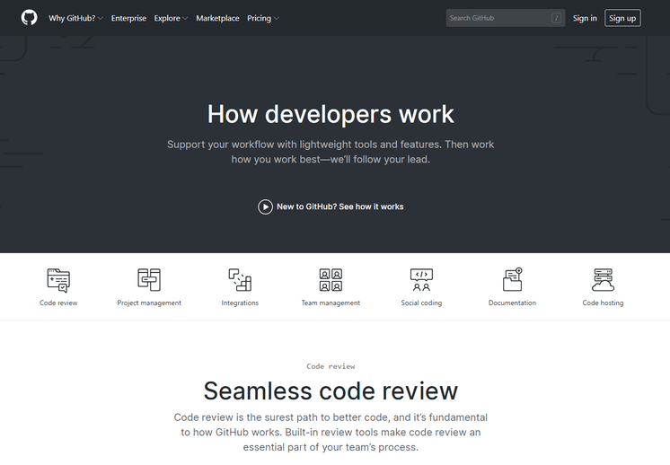Click the Social coding label
670x465 pixels.
[x=421, y=303]
